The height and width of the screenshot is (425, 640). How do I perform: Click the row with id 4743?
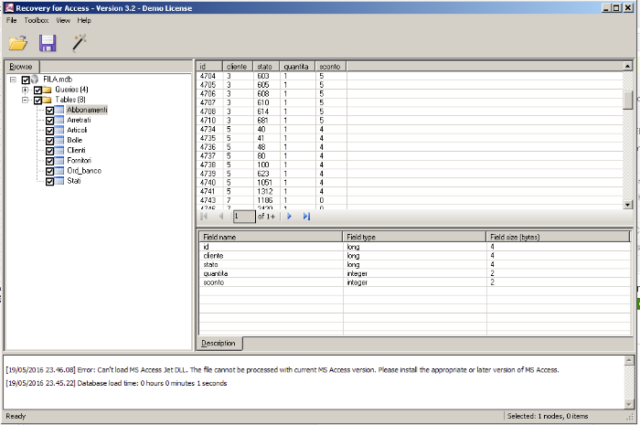[410, 200]
